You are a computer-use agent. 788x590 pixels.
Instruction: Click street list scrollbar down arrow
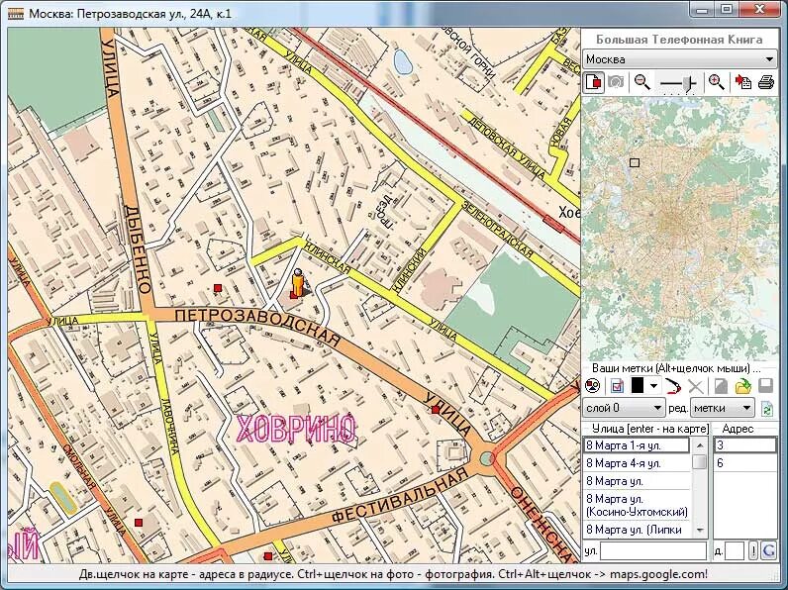[x=700, y=531]
